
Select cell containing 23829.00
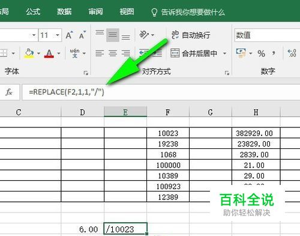(256, 144)
